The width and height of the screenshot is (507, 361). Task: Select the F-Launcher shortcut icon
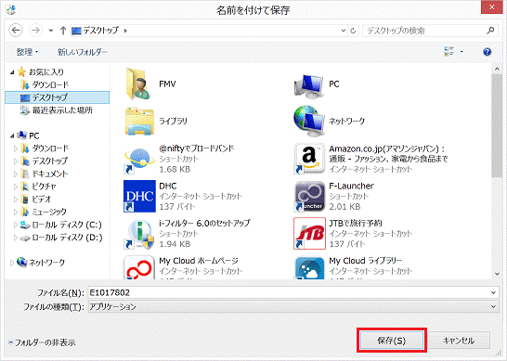click(x=309, y=196)
